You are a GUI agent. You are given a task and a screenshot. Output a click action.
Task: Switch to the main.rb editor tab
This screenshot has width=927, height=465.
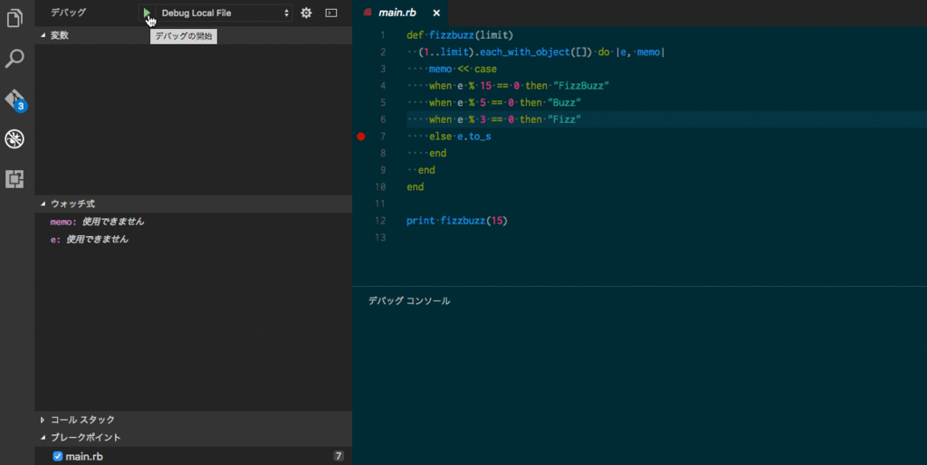399,13
